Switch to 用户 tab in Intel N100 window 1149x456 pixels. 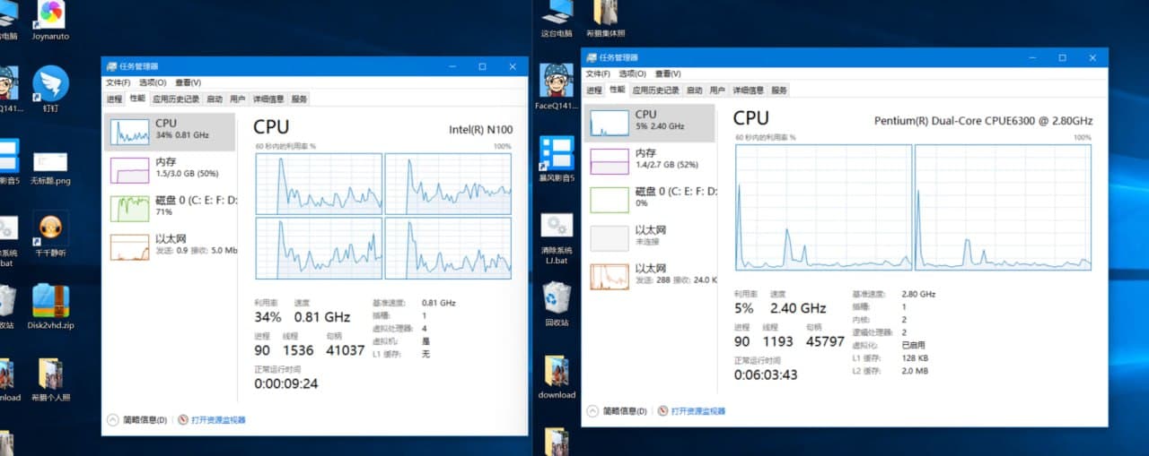click(237, 99)
